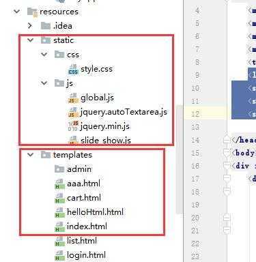
Task: Open slide_show.js file
Action: (x=106, y=141)
